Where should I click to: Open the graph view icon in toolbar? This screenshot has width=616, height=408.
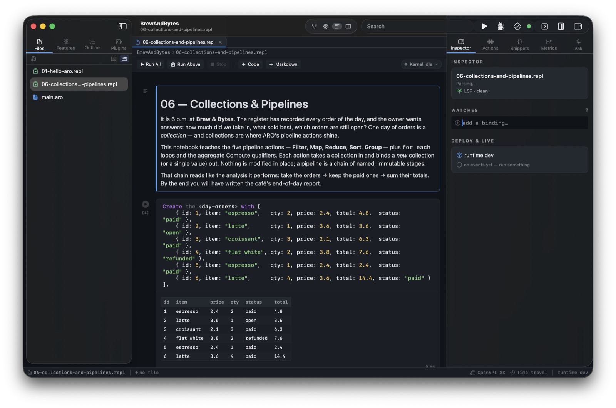click(315, 26)
